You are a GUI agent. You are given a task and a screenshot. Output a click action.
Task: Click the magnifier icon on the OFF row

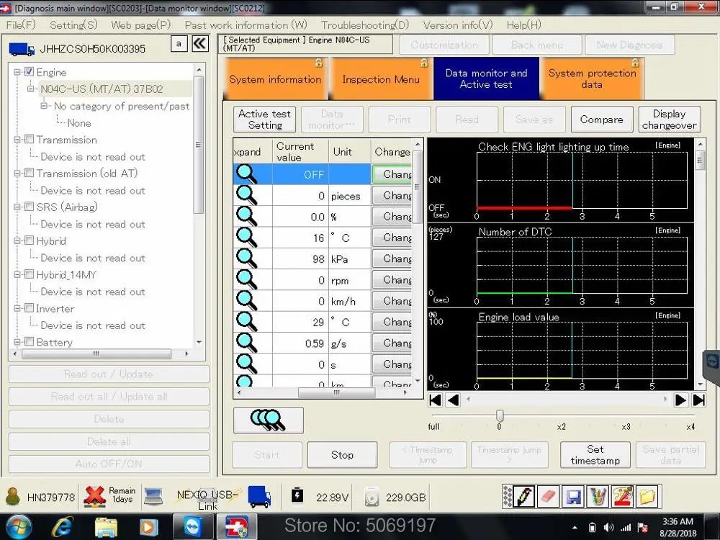pos(248,174)
